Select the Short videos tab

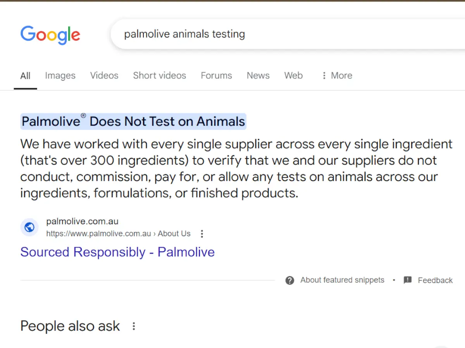[x=159, y=75]
